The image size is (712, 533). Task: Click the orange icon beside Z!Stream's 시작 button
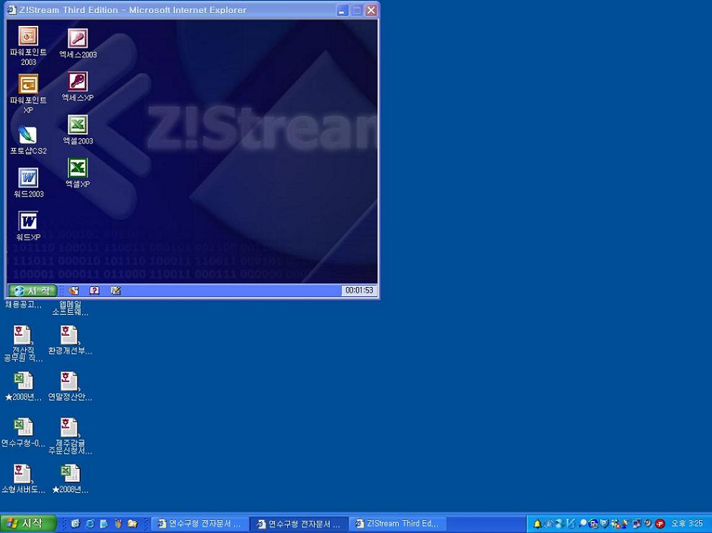click(x=73, y=291)
